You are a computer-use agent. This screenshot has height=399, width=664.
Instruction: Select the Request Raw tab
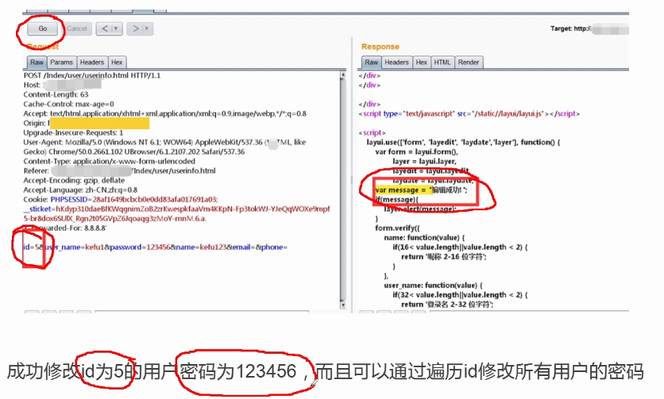pos(37,62)
